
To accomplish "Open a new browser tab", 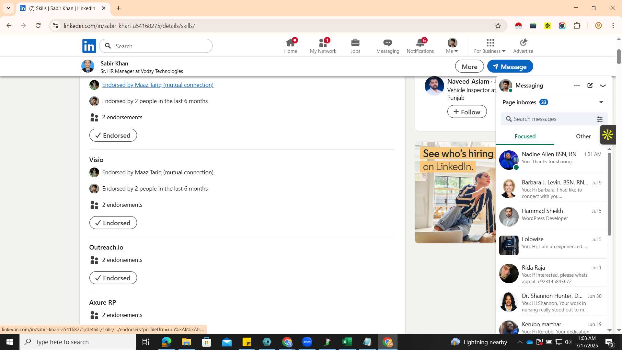I will [119, 8].
